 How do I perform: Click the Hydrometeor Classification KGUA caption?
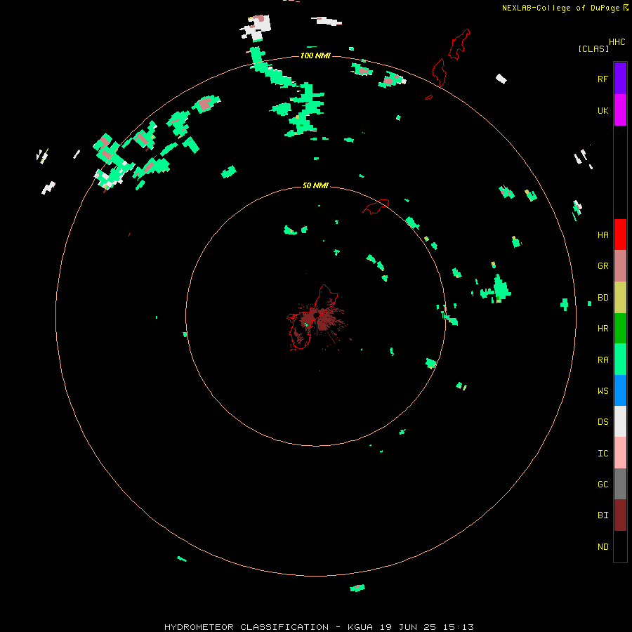coord(319,627)
